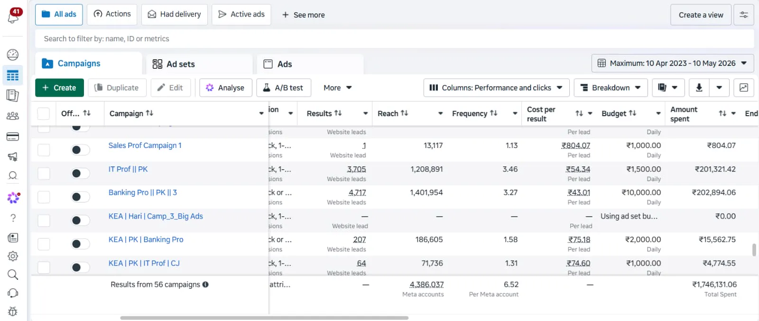
Task: Click the Analyse button
Action: (x=225, y=88)
